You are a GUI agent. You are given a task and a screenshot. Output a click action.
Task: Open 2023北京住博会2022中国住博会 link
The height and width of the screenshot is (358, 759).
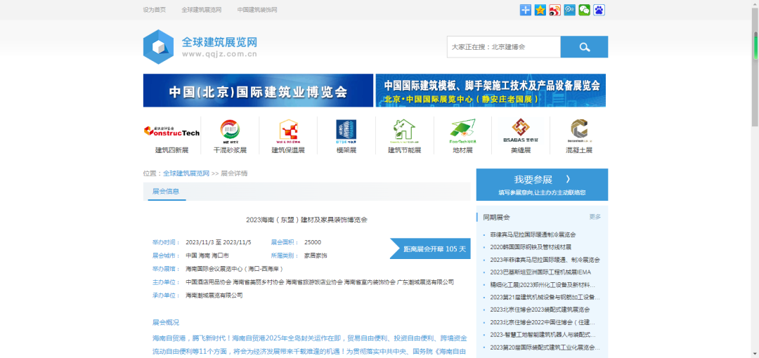coord(543,322)
